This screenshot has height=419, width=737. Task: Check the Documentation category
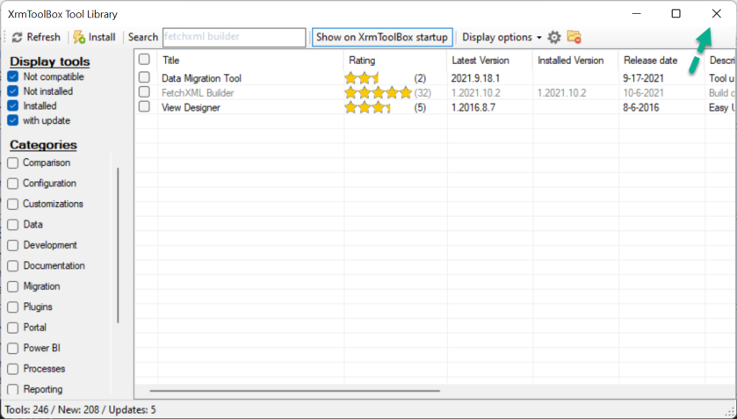click(13, 265)
